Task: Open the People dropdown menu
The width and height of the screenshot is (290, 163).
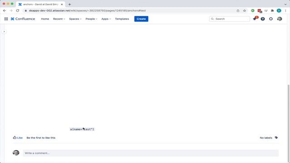Action: tap(91, 19)
